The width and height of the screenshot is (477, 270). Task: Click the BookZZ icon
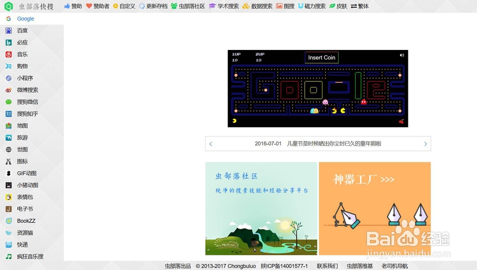coord(9,221)
